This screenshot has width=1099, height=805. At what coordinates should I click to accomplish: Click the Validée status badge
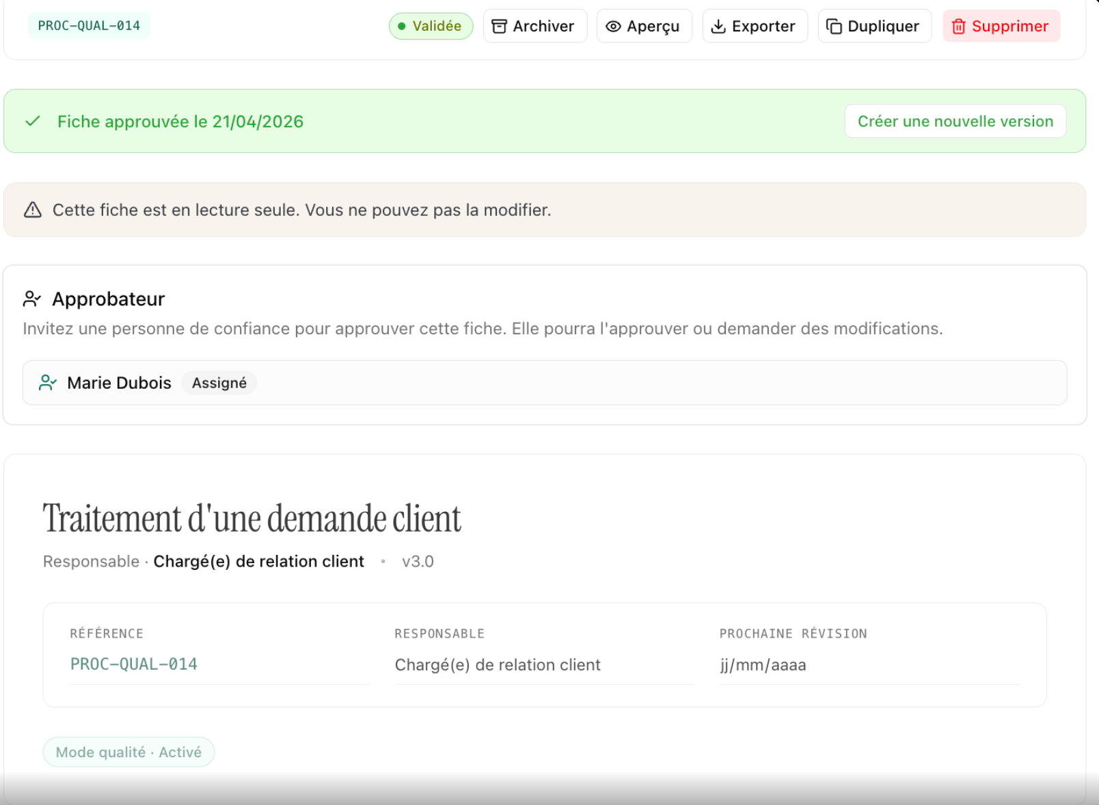[x=431, y=27]
